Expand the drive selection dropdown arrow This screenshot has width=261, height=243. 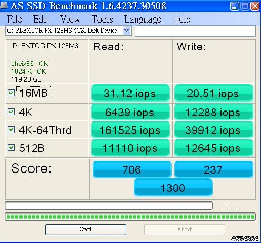[x=126, y=31]
